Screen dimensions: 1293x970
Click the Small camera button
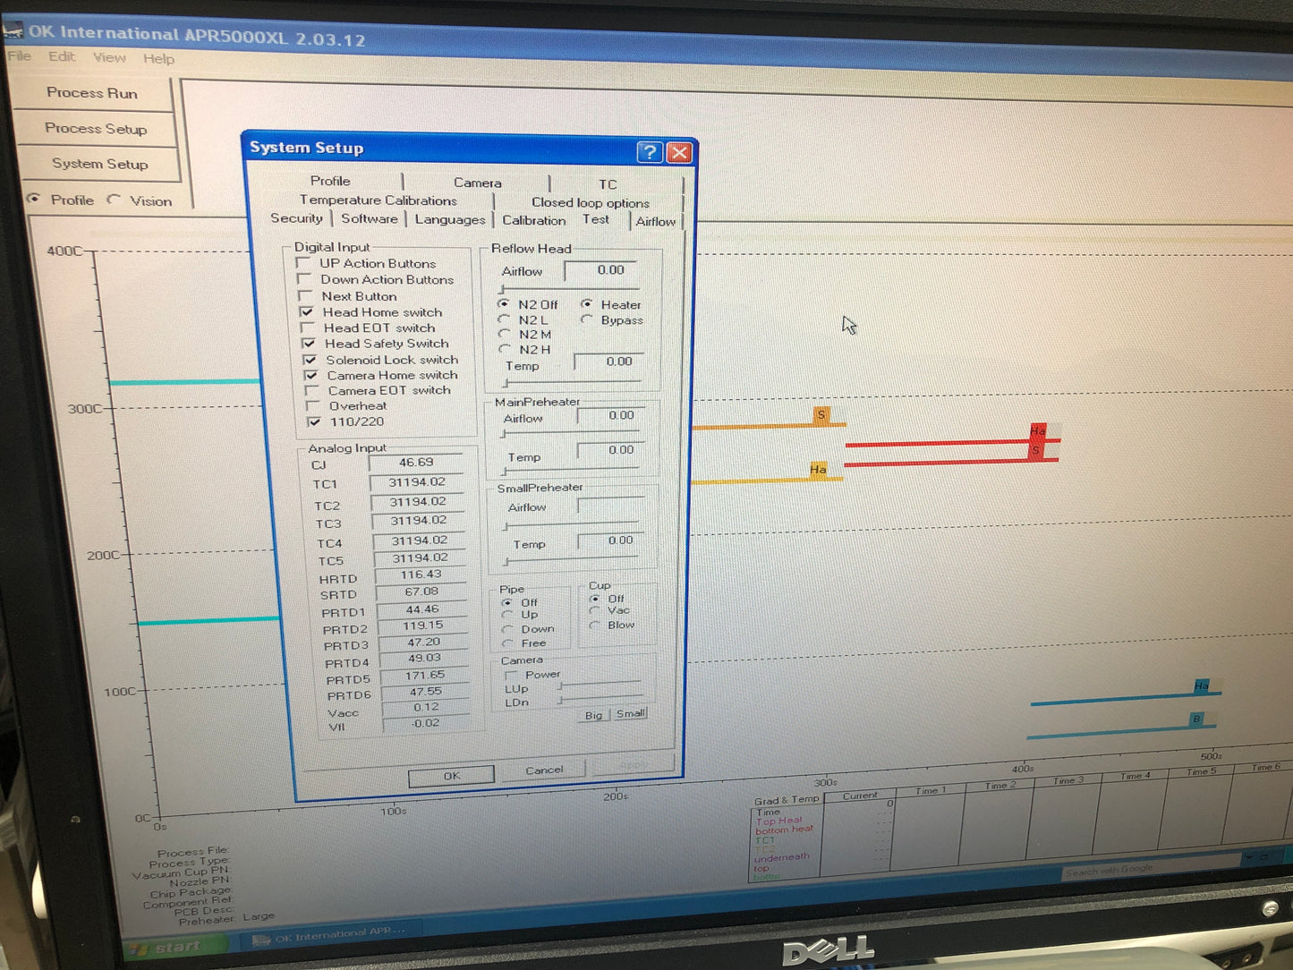tap(630, 714)
